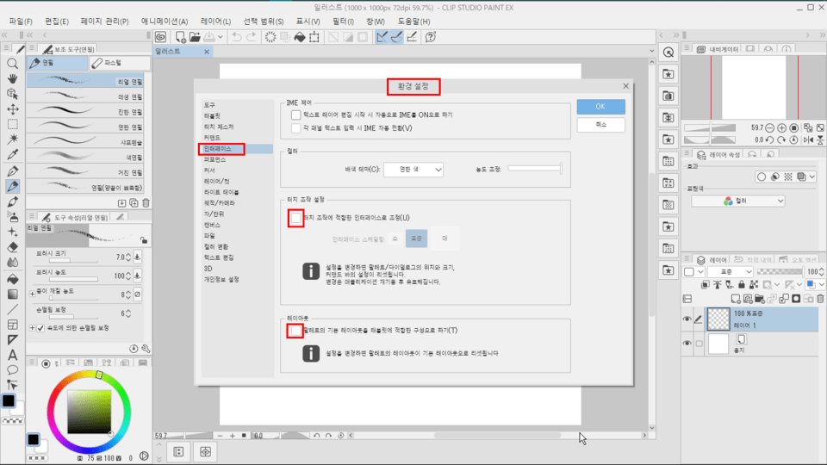Open the 표현색 컬러 dropdown
This screenshot has height=465, width=827.
(738, 201)
